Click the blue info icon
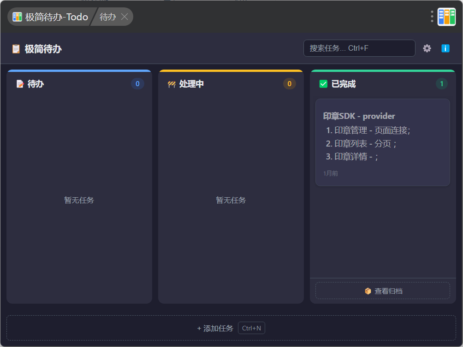463x347 pixels. click(x=445, y=48)
